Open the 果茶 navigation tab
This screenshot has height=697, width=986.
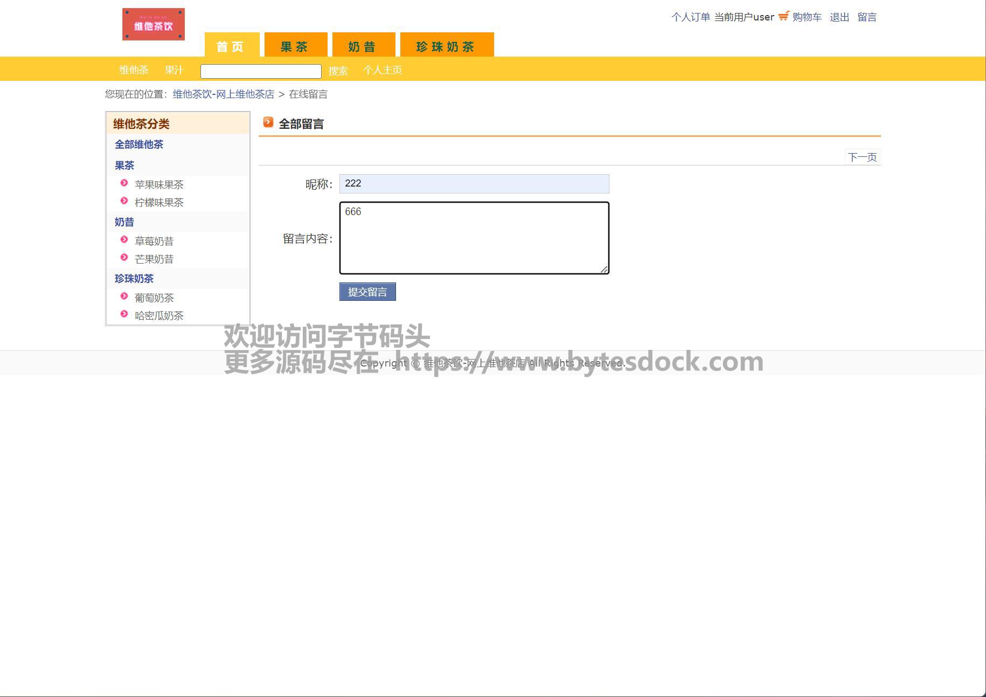pyautogui.click(x=295, y=46)
